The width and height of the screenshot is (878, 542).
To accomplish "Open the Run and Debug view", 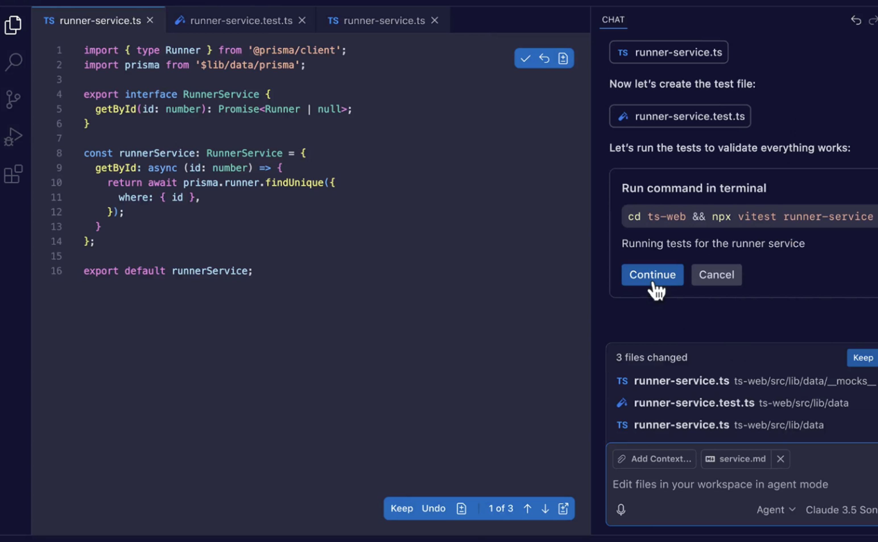I will [x=13, y=137].
